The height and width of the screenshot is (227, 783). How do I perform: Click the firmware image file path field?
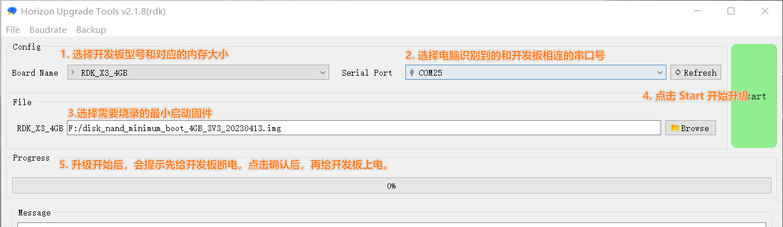(364, 128)
